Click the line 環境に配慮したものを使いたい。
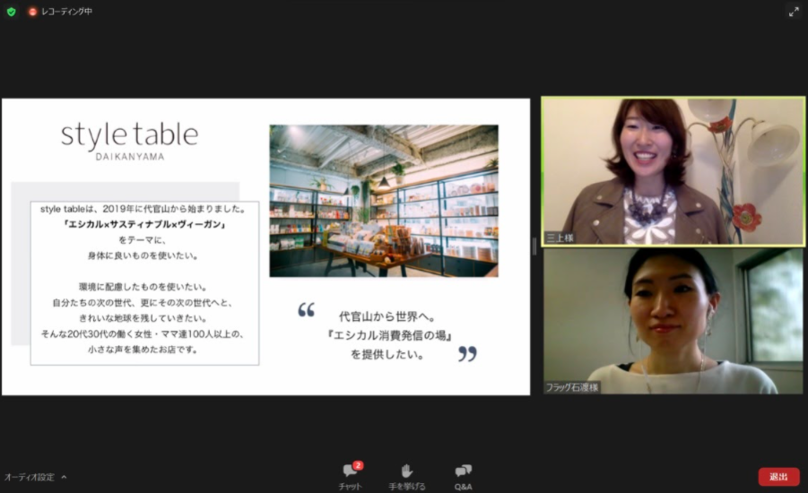 tap(143, 287)
